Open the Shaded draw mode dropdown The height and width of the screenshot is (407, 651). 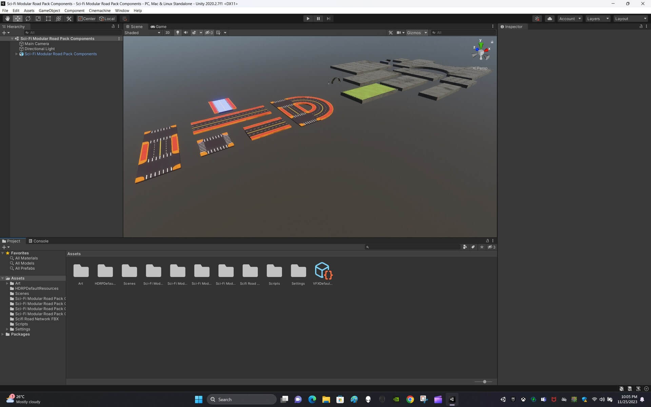point(142,33)
